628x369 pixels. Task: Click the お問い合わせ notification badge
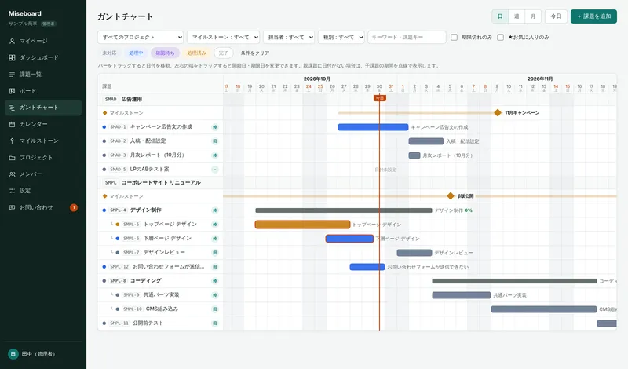[74, 207]
